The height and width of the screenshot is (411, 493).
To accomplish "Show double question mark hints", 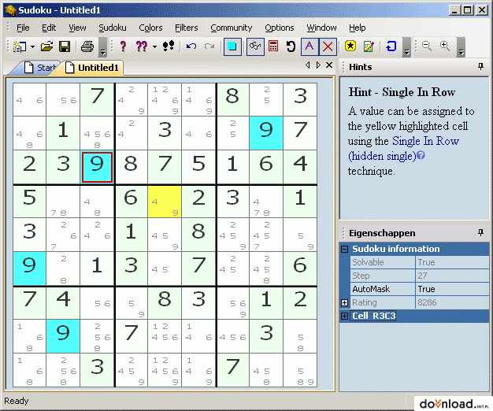I will coord(142,46).
